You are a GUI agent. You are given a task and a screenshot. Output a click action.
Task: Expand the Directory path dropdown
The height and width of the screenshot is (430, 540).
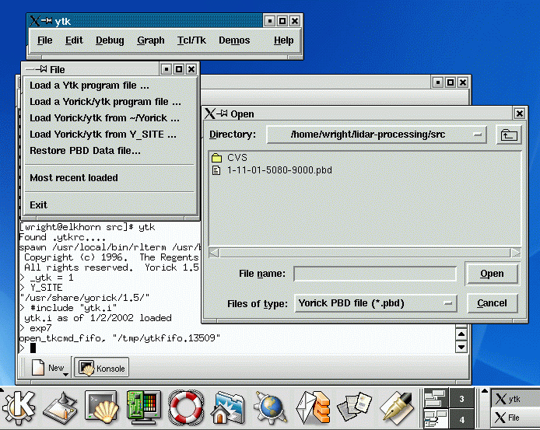coord(478,135)
